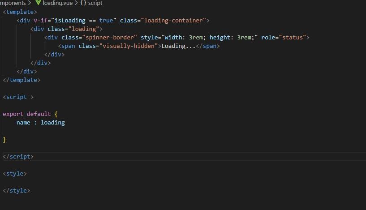Click the v-if attribute name
The width and height of the screenshot is (366, 210).
[41, 21]
